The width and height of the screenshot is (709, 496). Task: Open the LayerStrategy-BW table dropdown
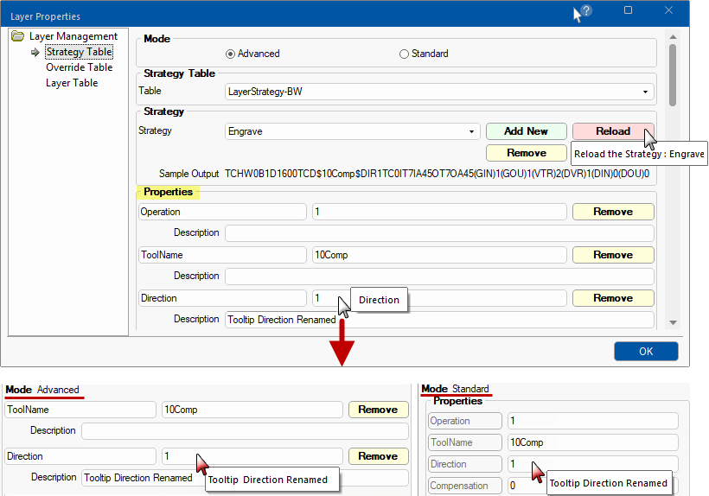click(646, 92)
